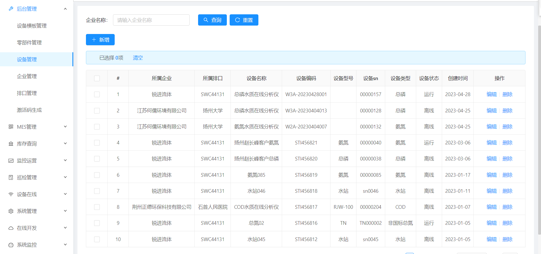Click 创建时间 column header

tap(458, 78)
